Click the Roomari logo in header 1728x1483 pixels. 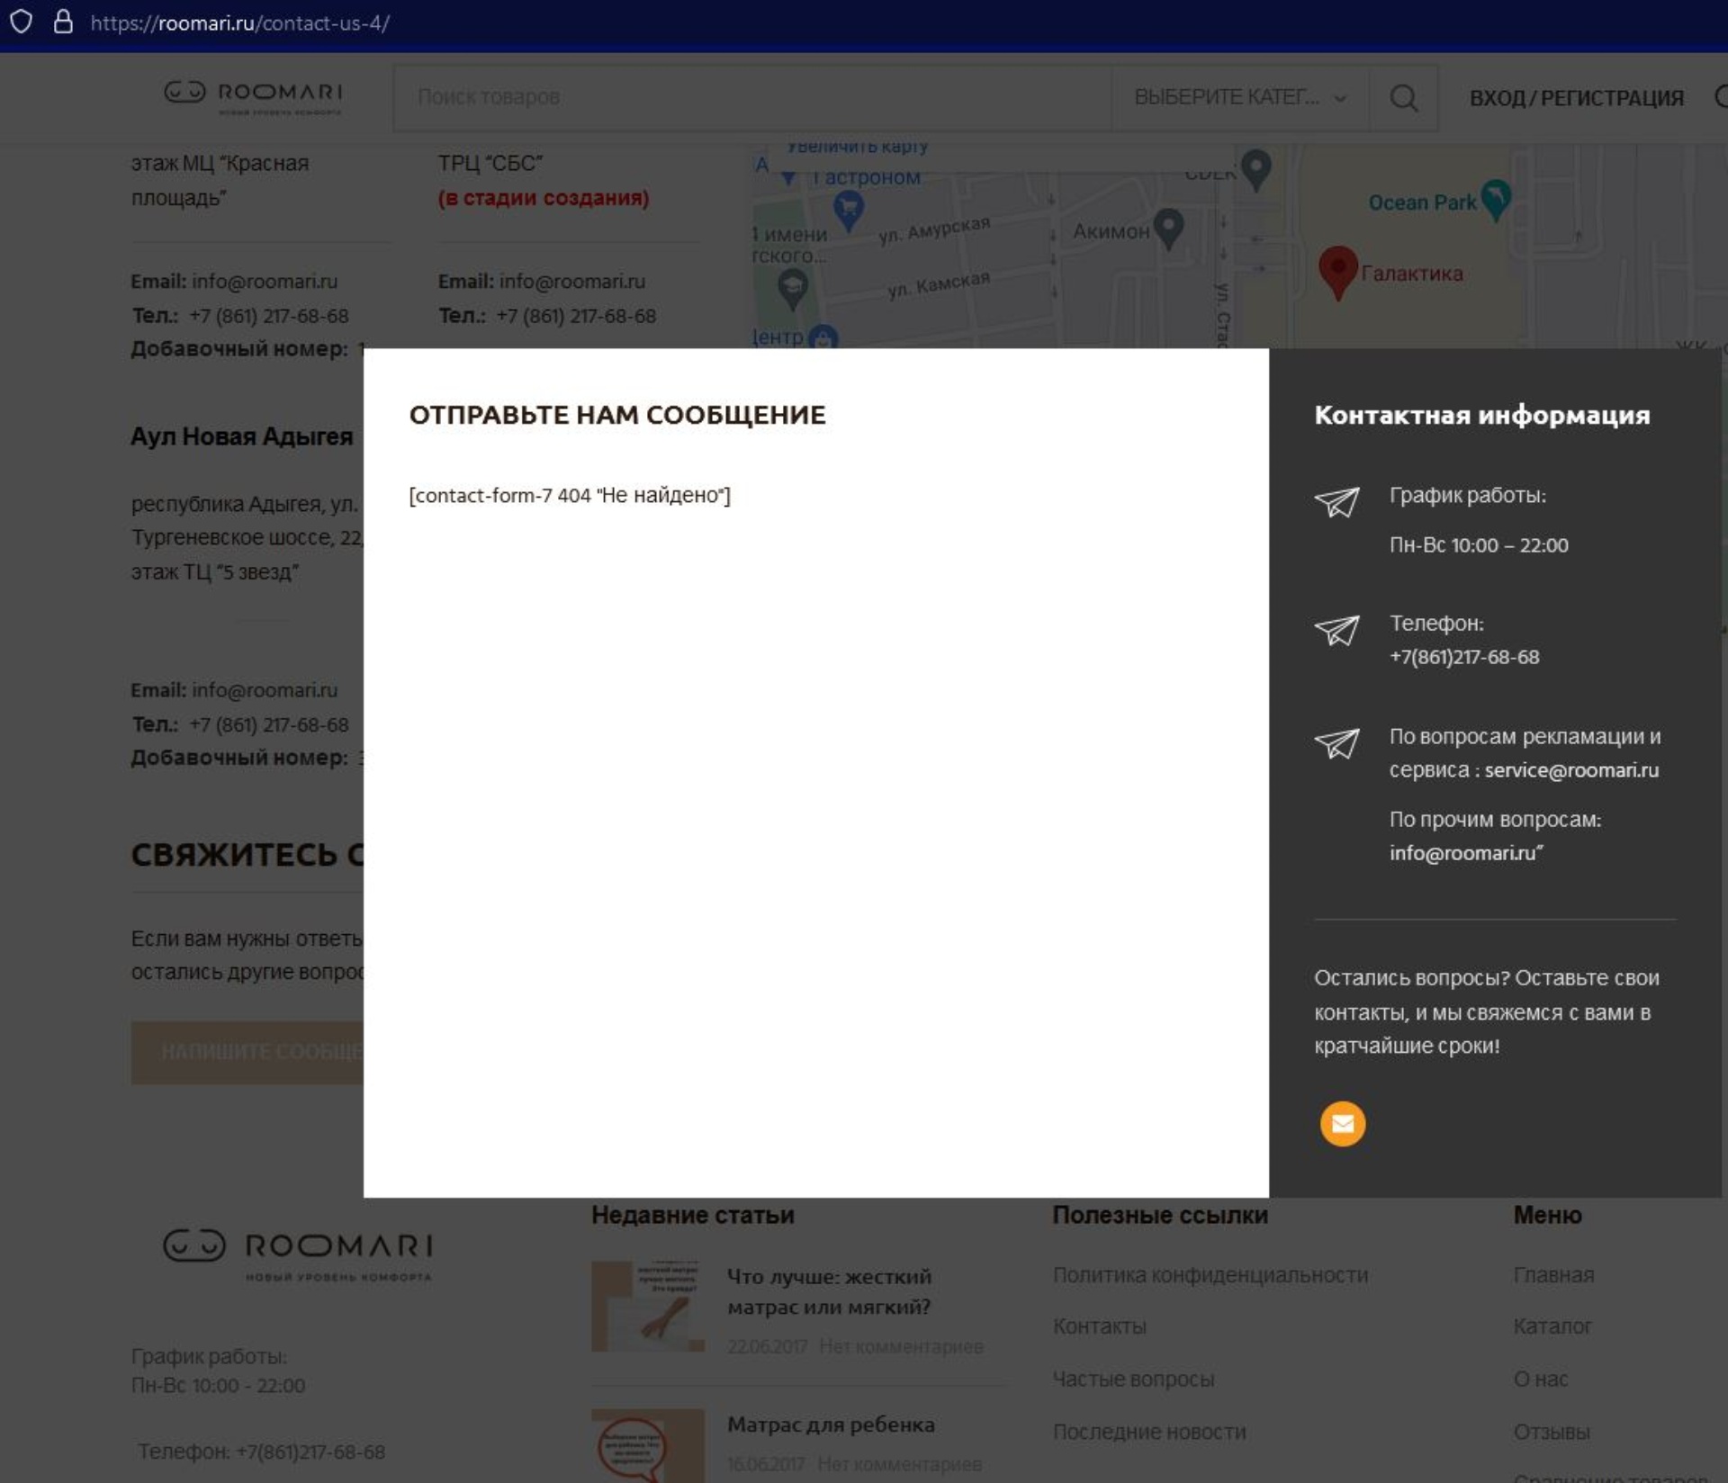[253, 97]
